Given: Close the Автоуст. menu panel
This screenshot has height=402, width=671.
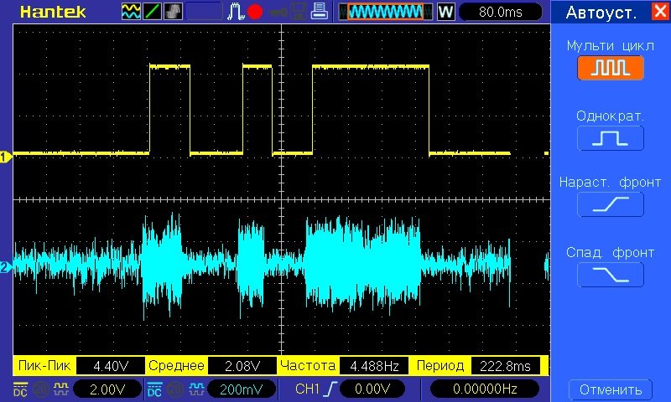Looking at the screenshot, I should [x=658, y=12].
